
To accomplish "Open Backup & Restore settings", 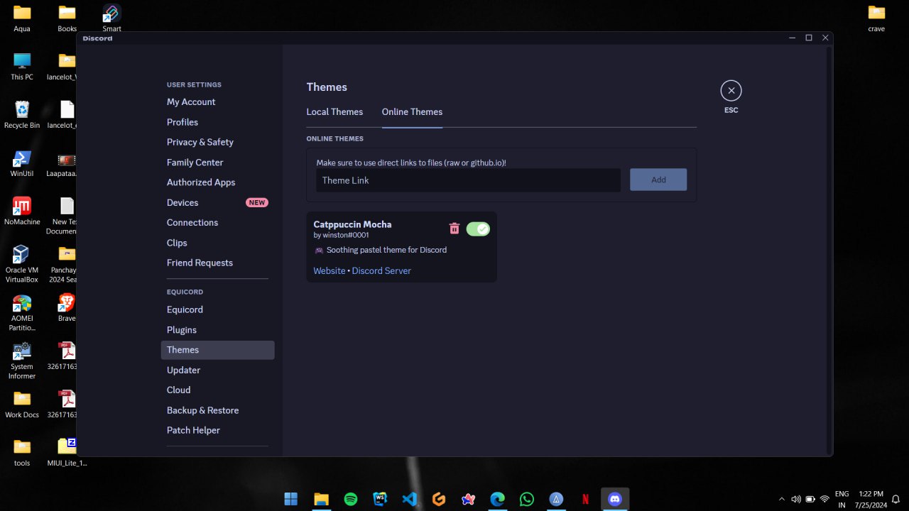I will 217,410.
